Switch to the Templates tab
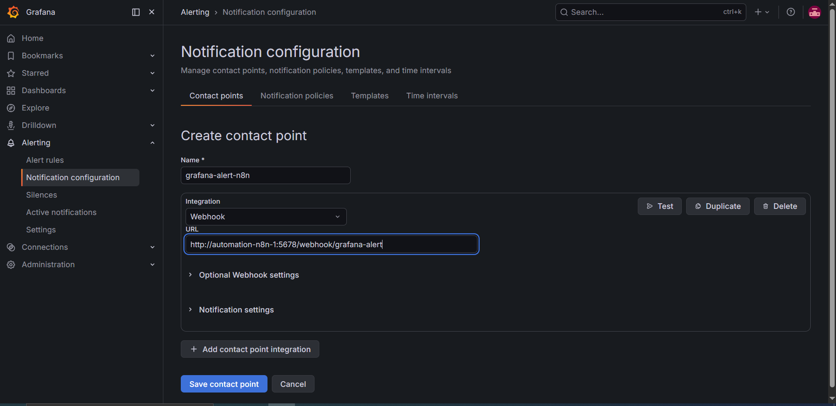836x406 pixels. coord(369,96)
